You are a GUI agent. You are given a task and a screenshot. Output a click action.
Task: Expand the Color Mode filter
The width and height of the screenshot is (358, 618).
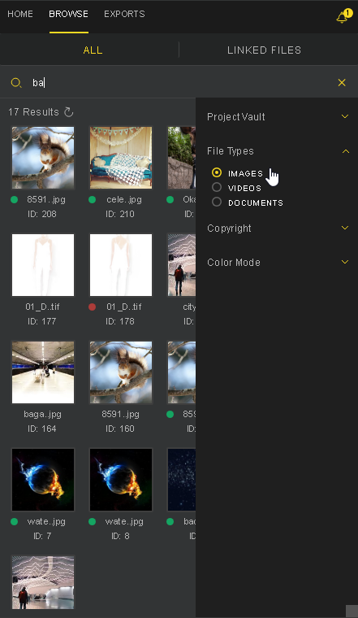[345, 262]
